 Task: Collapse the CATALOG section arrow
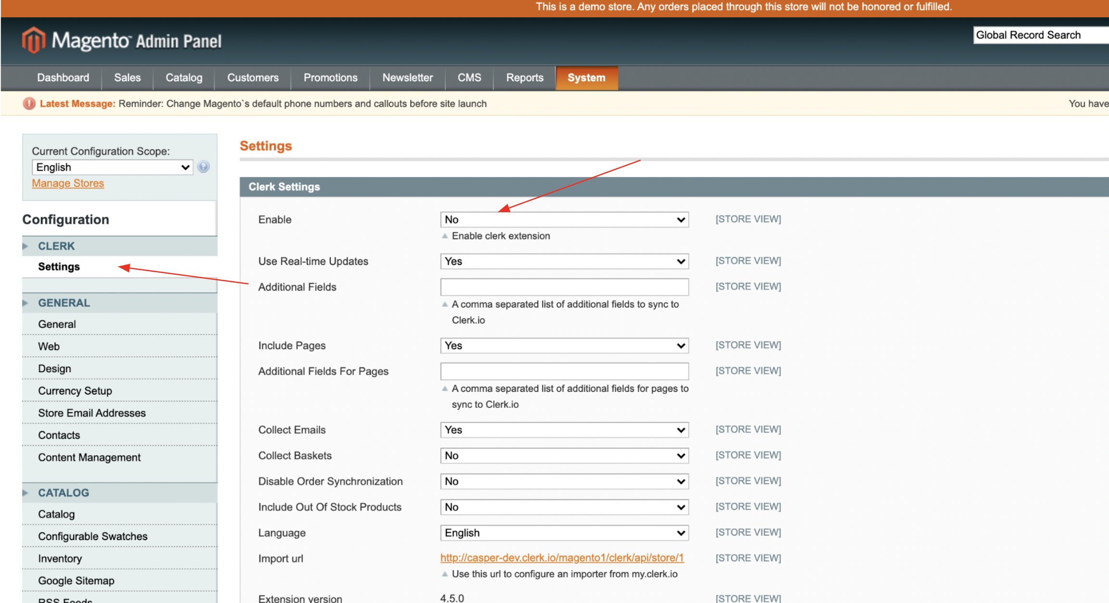point(25,493)
